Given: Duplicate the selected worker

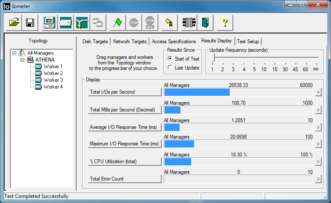Looking at the screenshot, I should (98, 22).
